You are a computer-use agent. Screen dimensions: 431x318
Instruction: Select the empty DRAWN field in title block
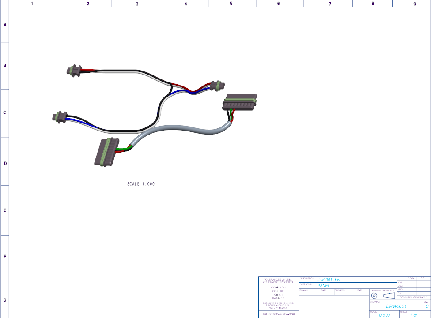[317, 292]
